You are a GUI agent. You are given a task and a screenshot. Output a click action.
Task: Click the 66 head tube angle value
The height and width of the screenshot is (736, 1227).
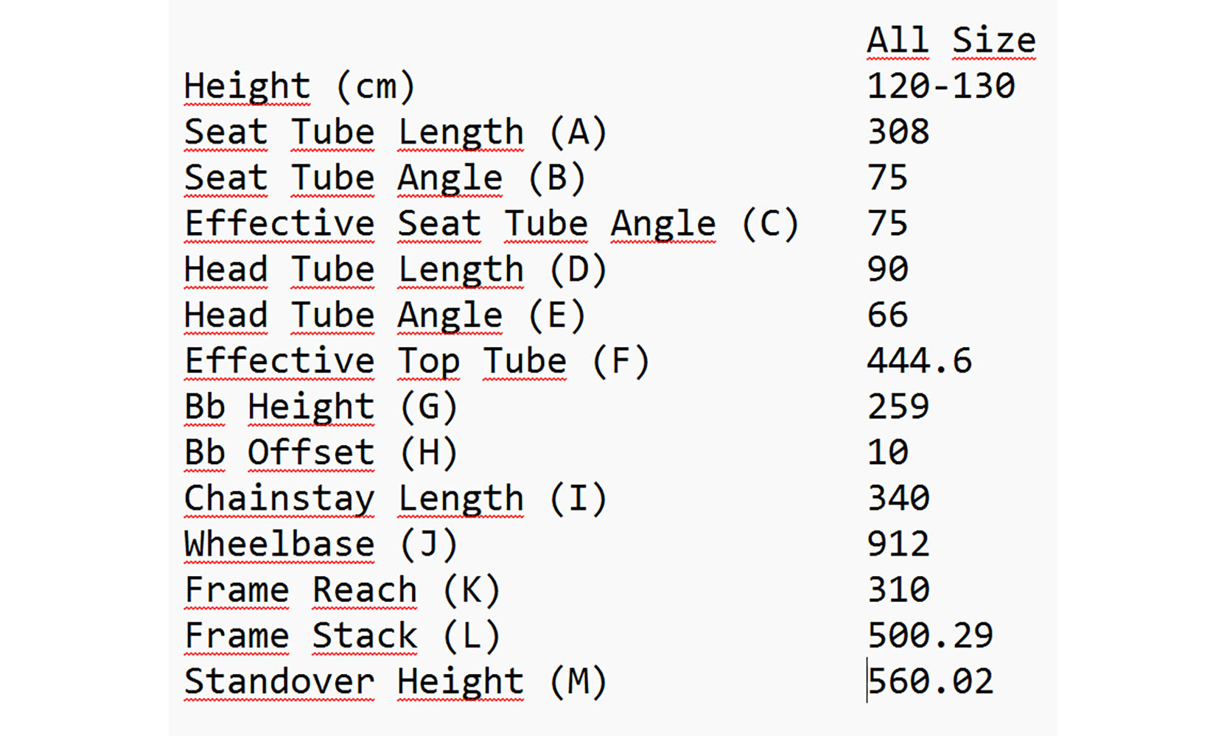coord(887,315)
